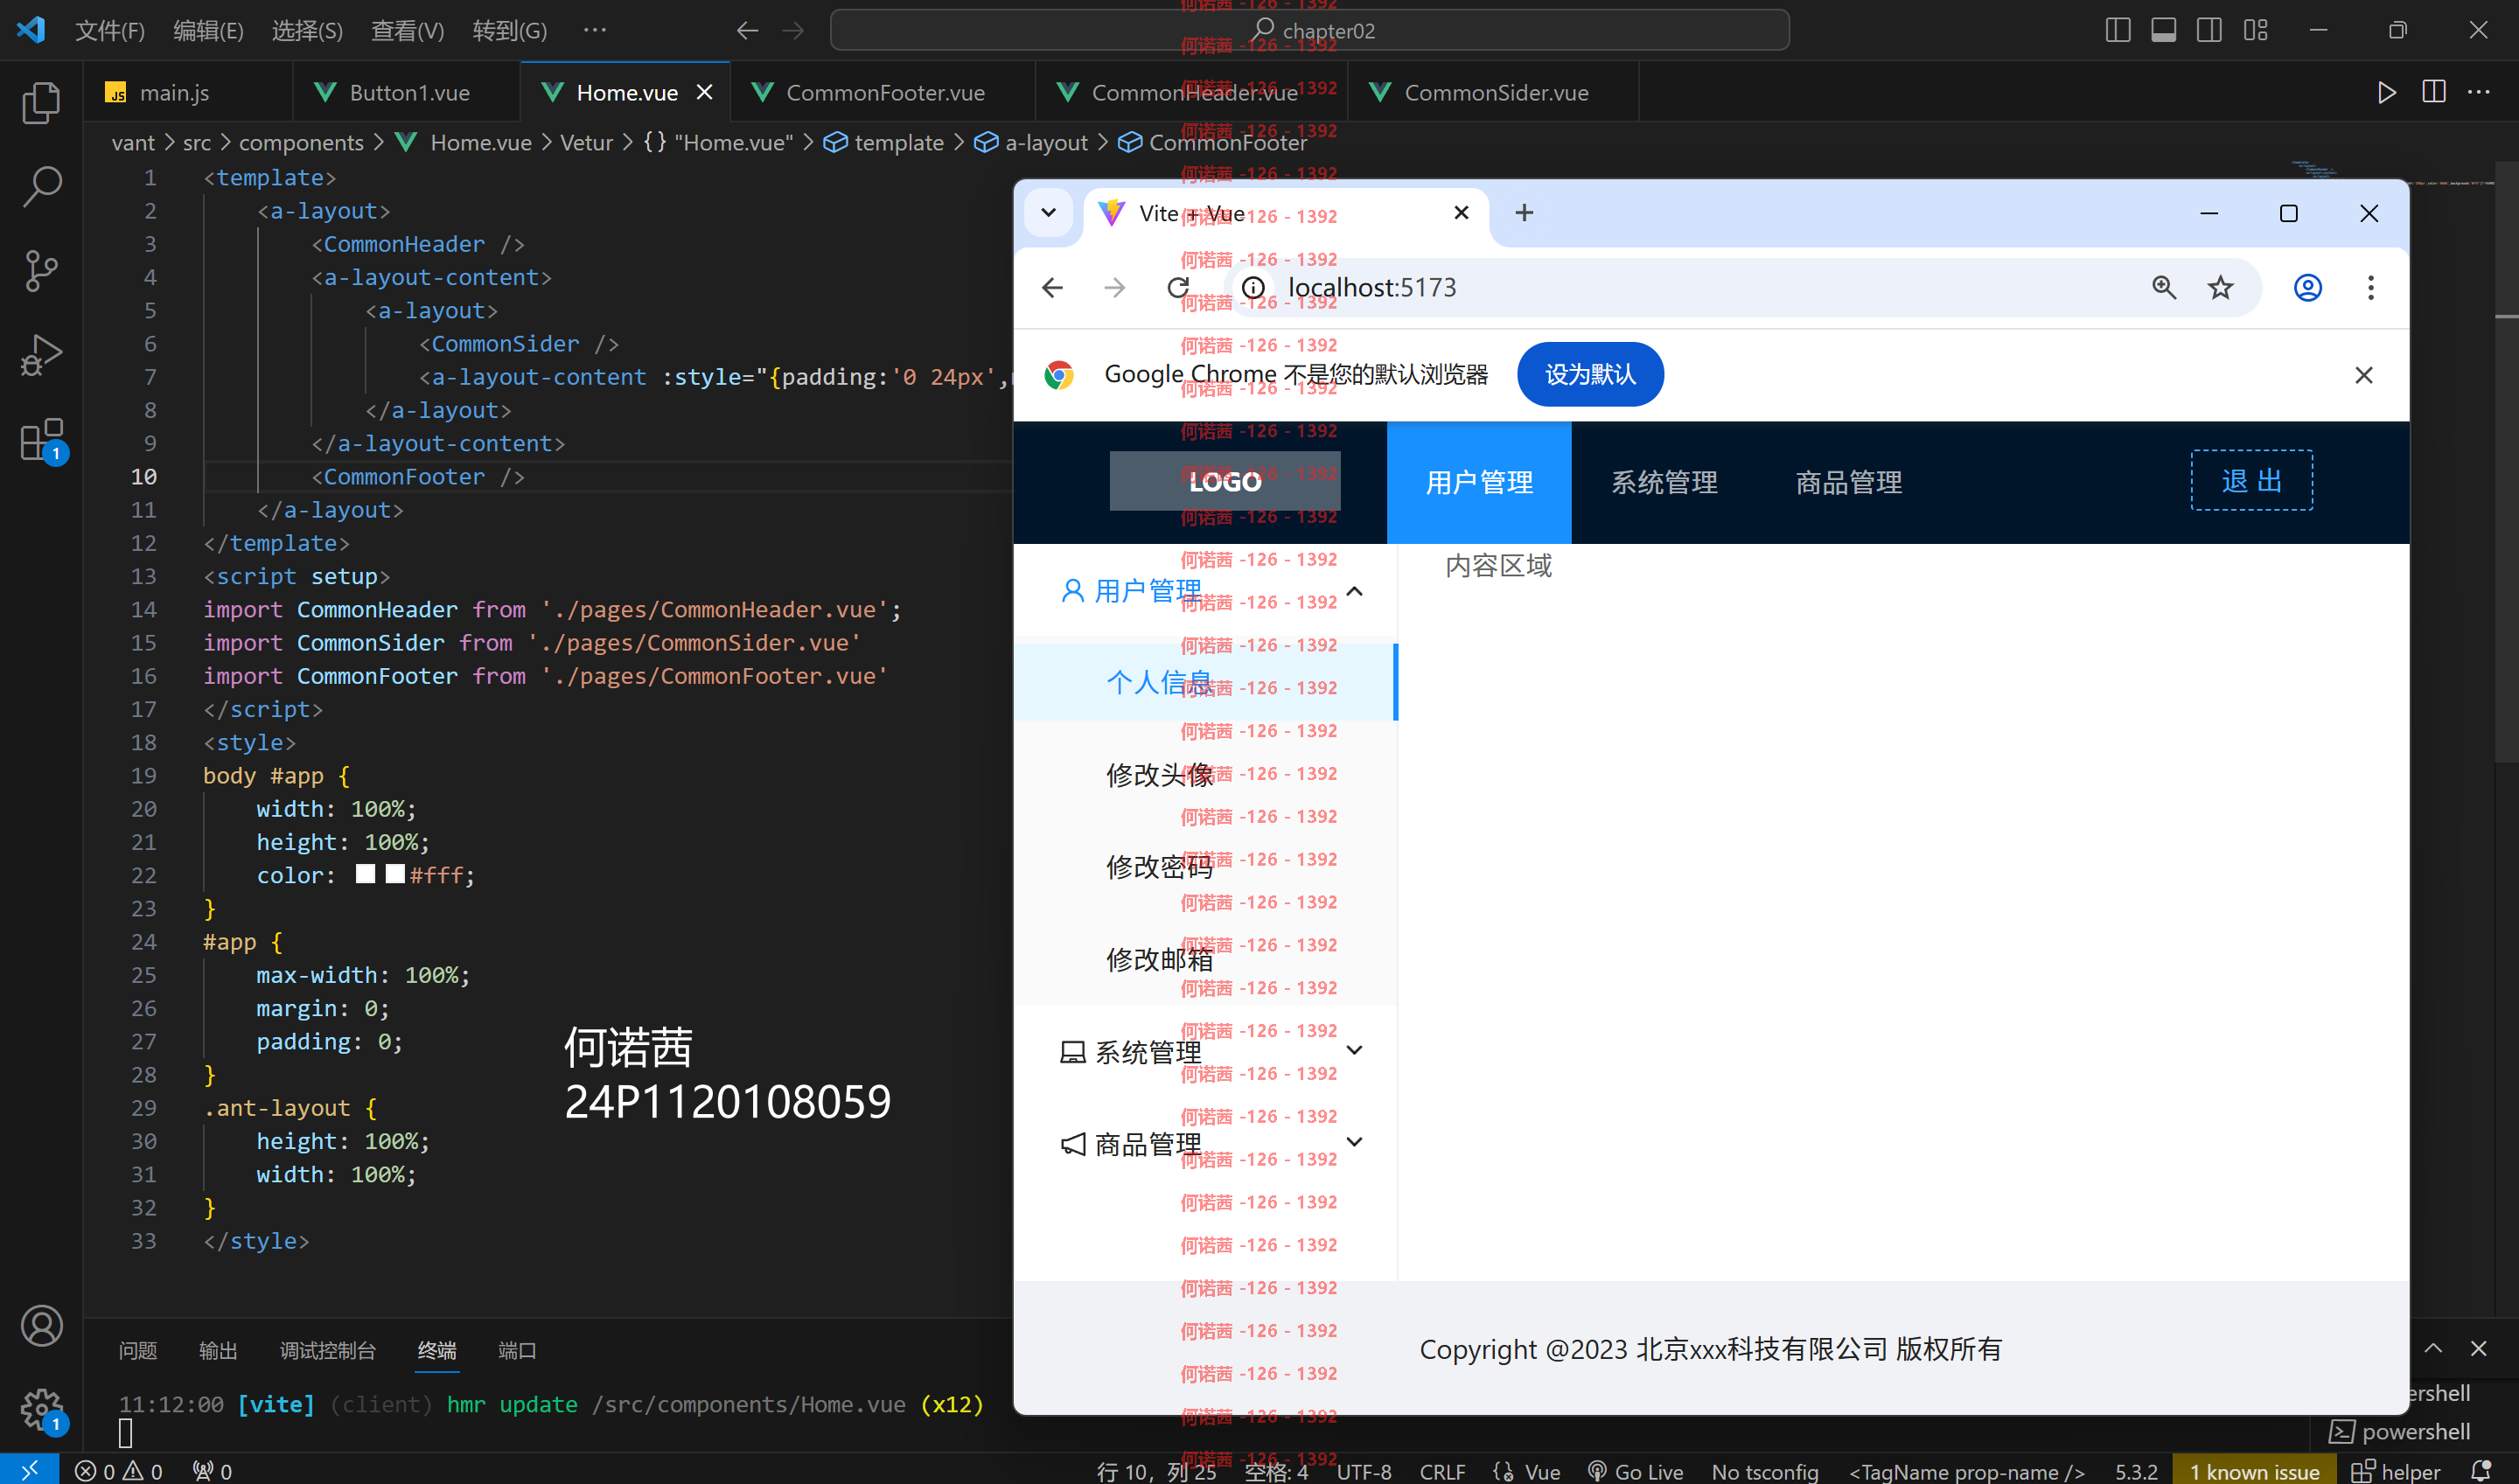Go forward with VS Code navigation arrow
This screenshot has width=2519, height=1484.
[x=793, y=31]
